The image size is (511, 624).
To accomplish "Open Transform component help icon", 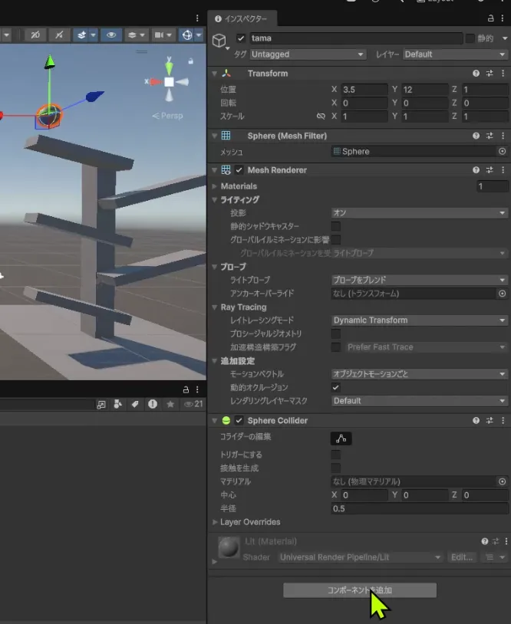I will [476, 74].
